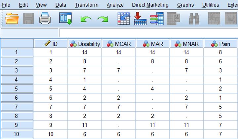
Task: Select row 4 header
Action: point(17,80)
